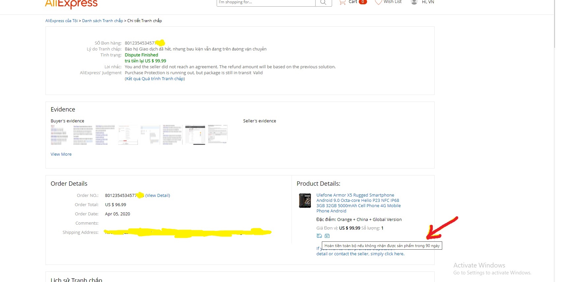Open the seventh buyer evidence thumbnail
585x282 pixels.
(195, 135)
